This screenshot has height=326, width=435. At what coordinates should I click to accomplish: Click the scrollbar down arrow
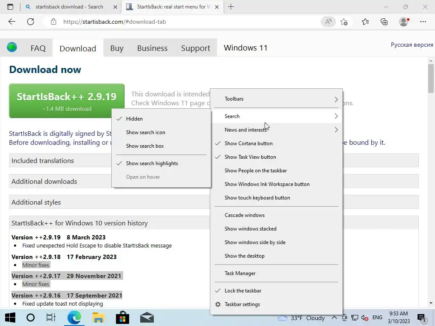(431, 303)
